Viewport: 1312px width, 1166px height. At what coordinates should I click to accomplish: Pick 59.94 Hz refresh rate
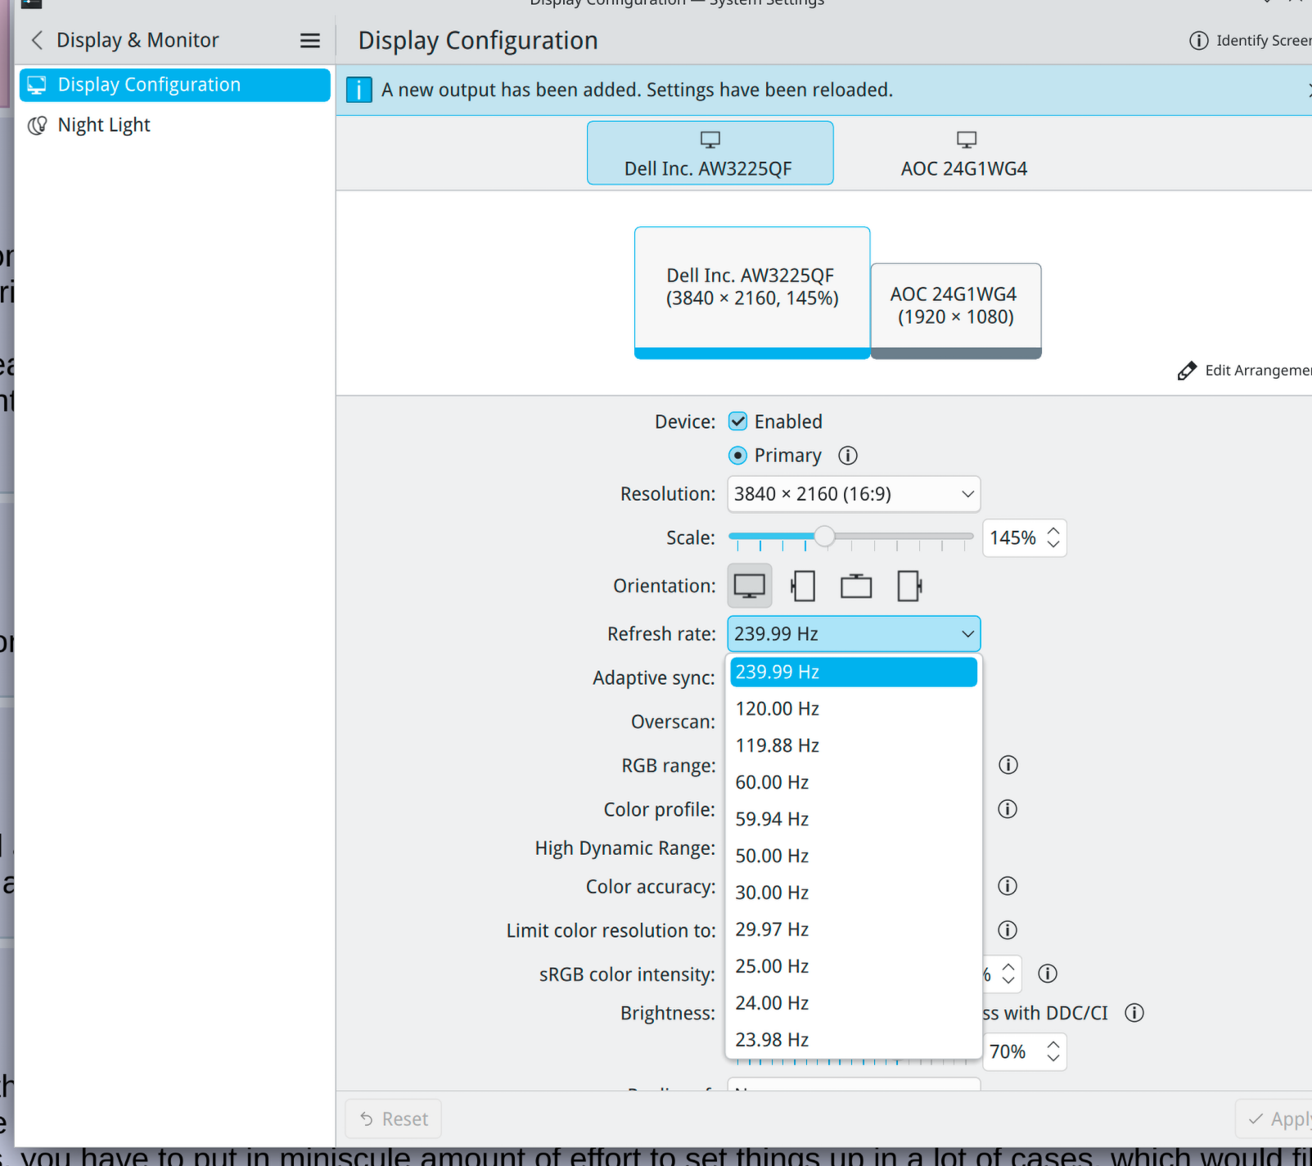click(854, 819)
